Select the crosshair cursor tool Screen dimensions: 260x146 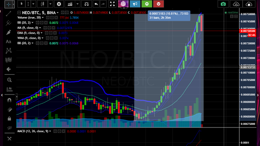click(9, 4)
